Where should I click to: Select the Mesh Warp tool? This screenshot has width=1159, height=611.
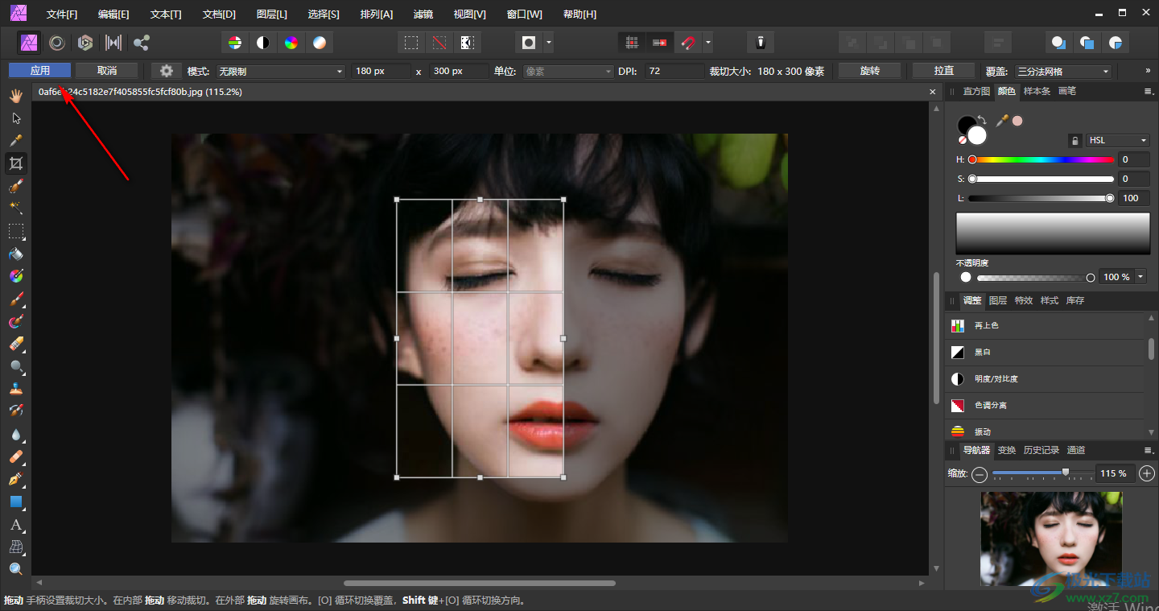[x=15, y=547]
